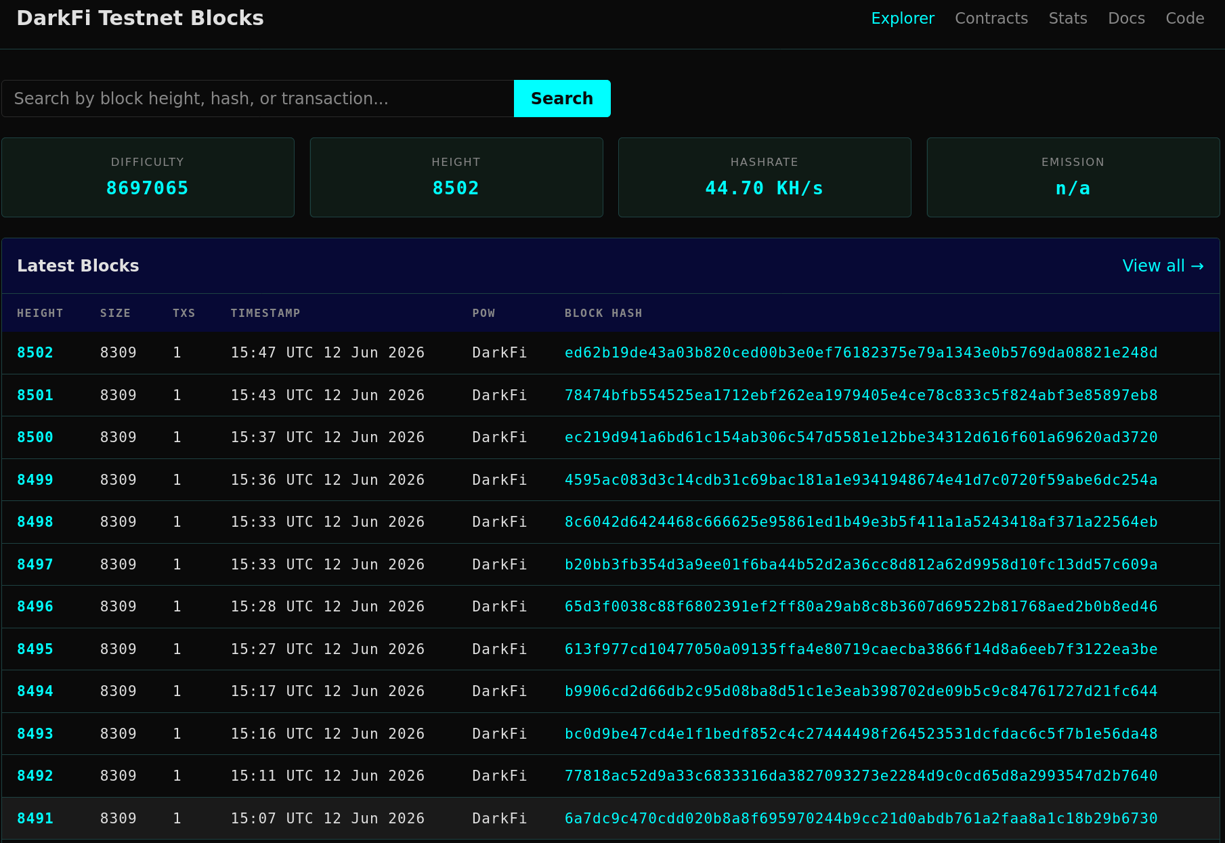The height and width of the screenshot is (843, 1225).
Task: Click the TXS column header
Action: pos(184,313)
